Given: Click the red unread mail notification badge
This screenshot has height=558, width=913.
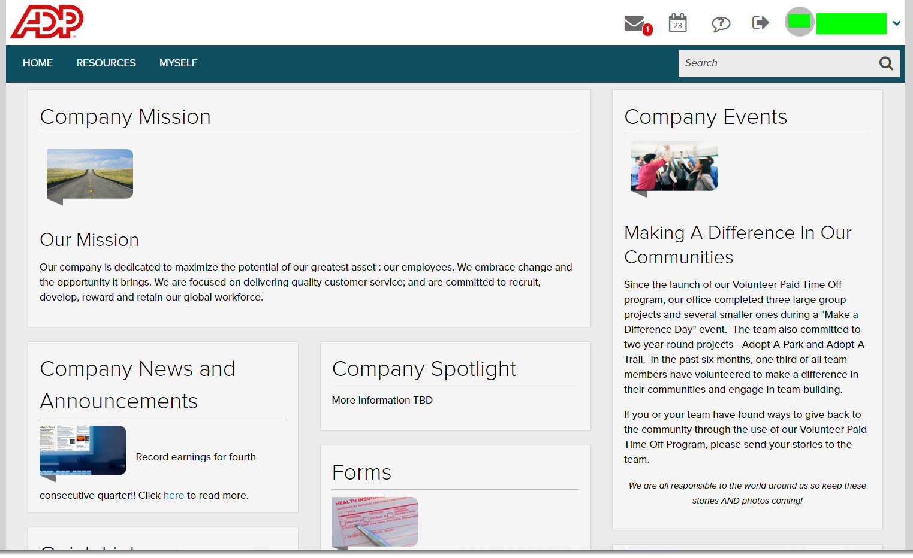Looking at the screenshot, I should click(x=647, y=29).
